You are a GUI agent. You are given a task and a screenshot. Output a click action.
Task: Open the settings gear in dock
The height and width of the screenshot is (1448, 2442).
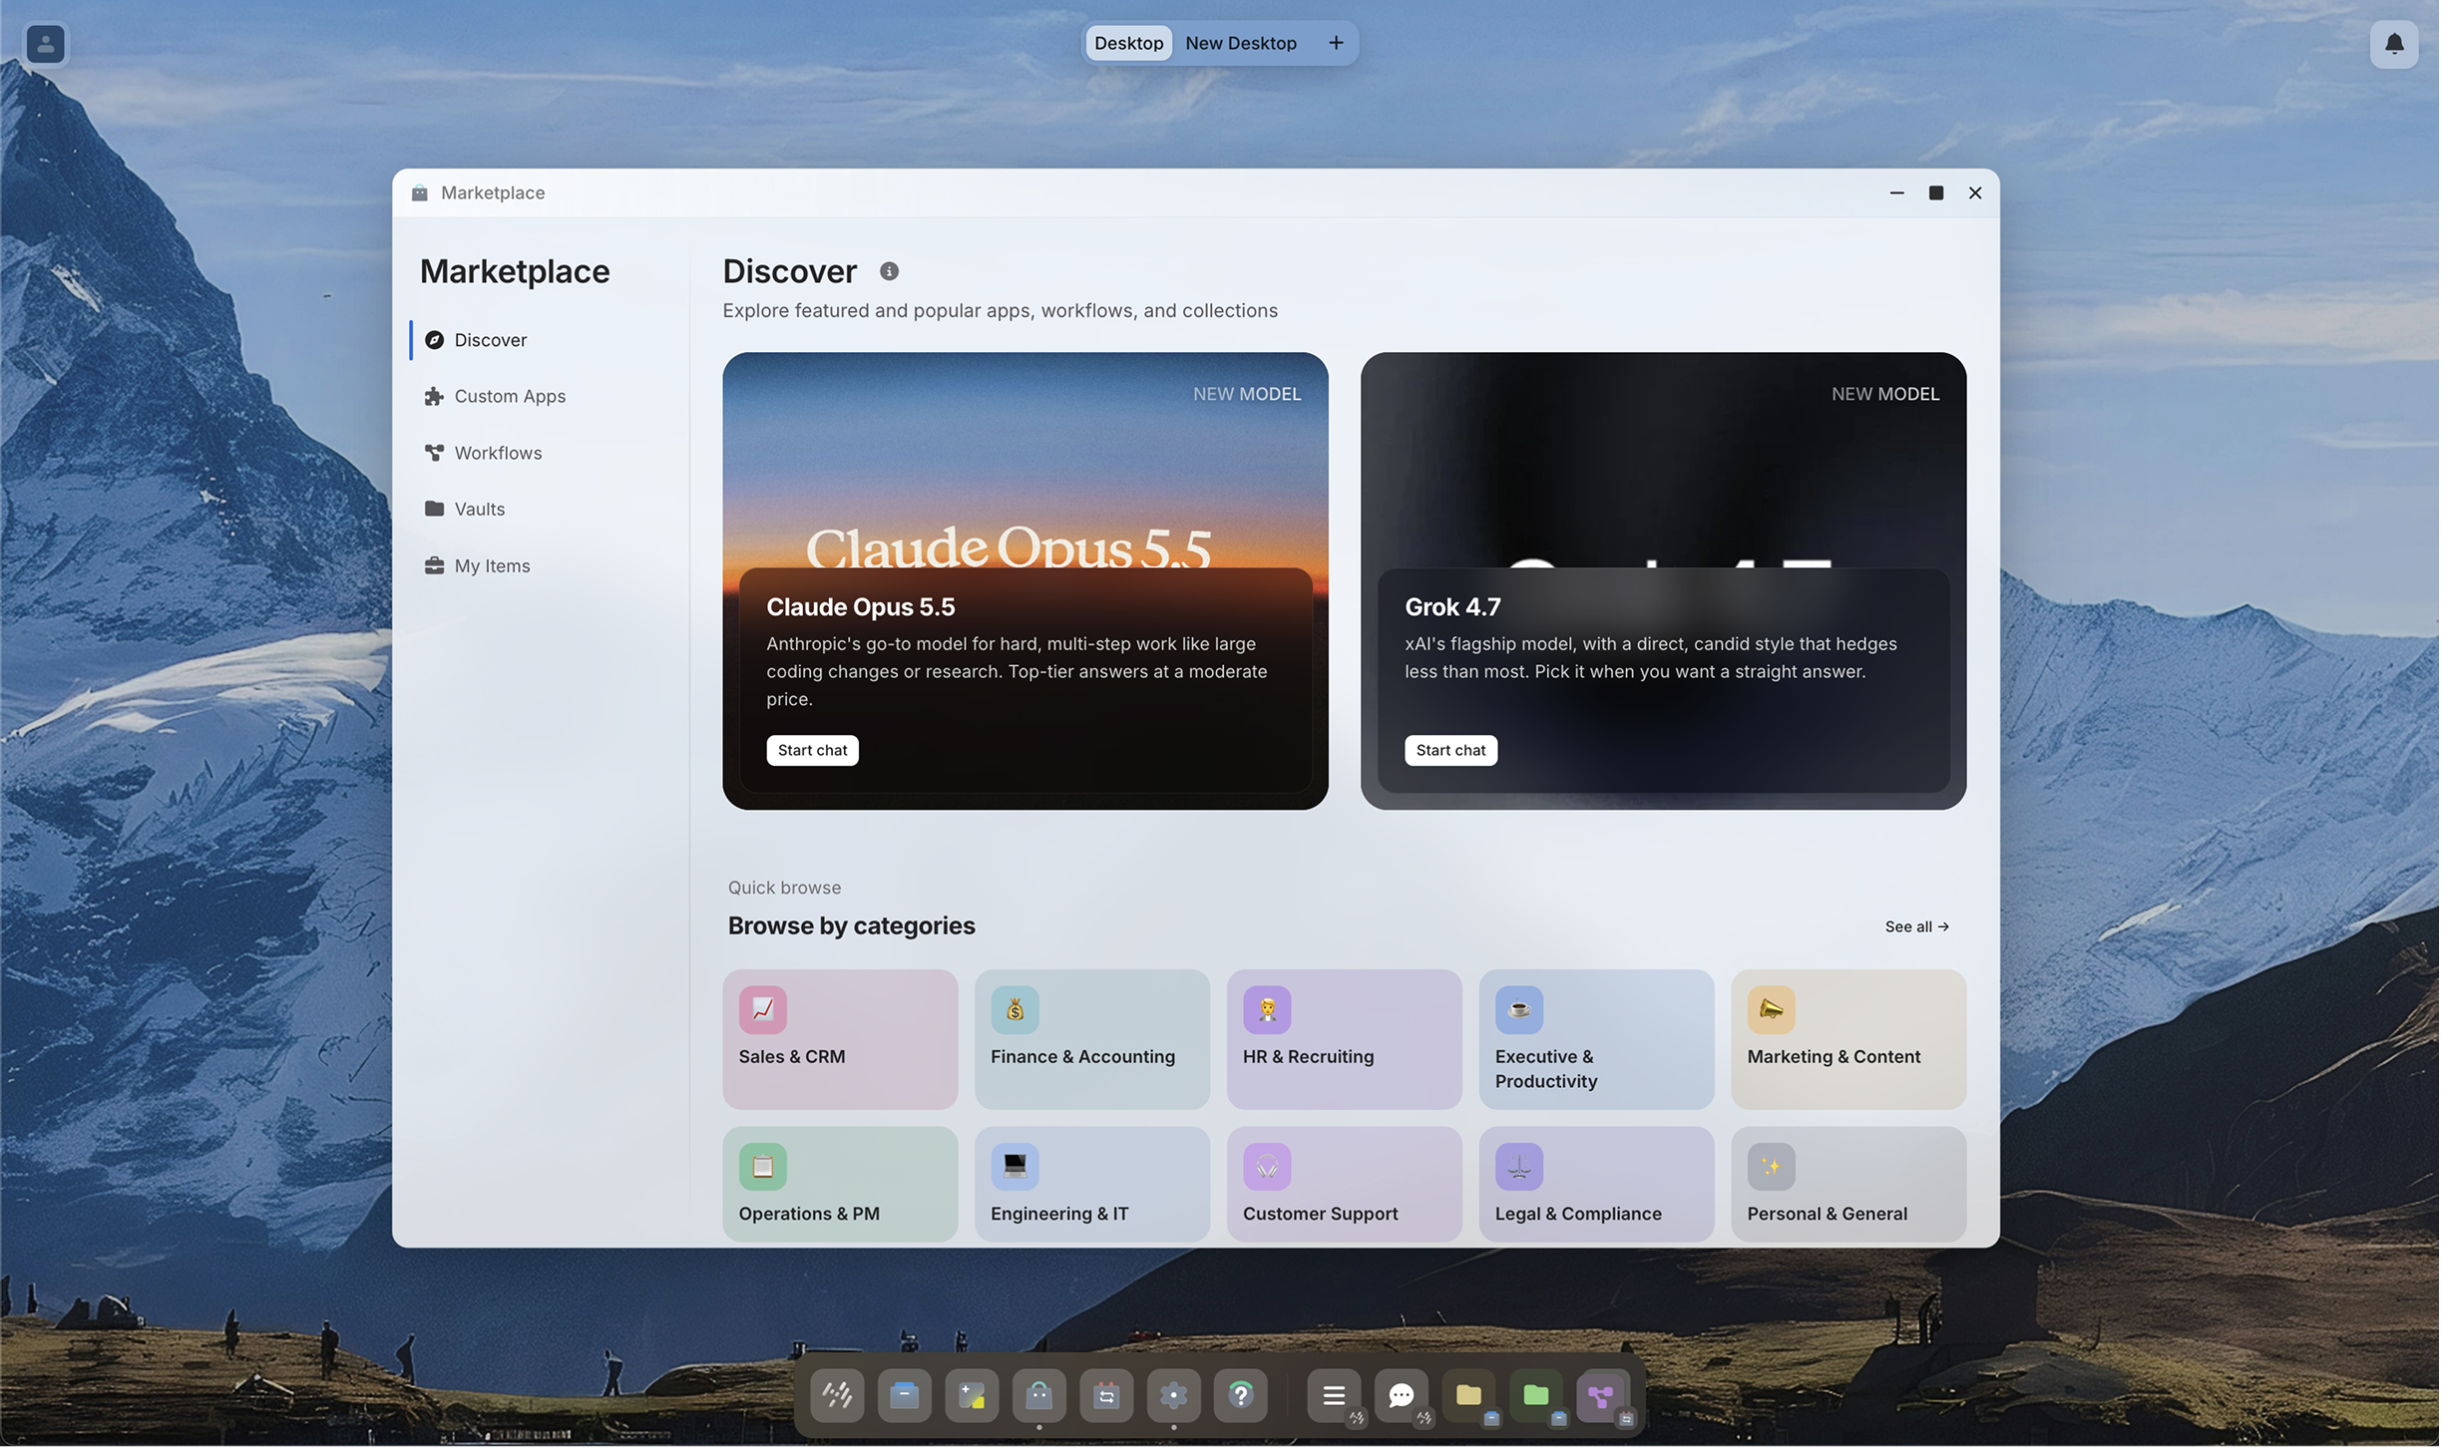point(1174,1396)
